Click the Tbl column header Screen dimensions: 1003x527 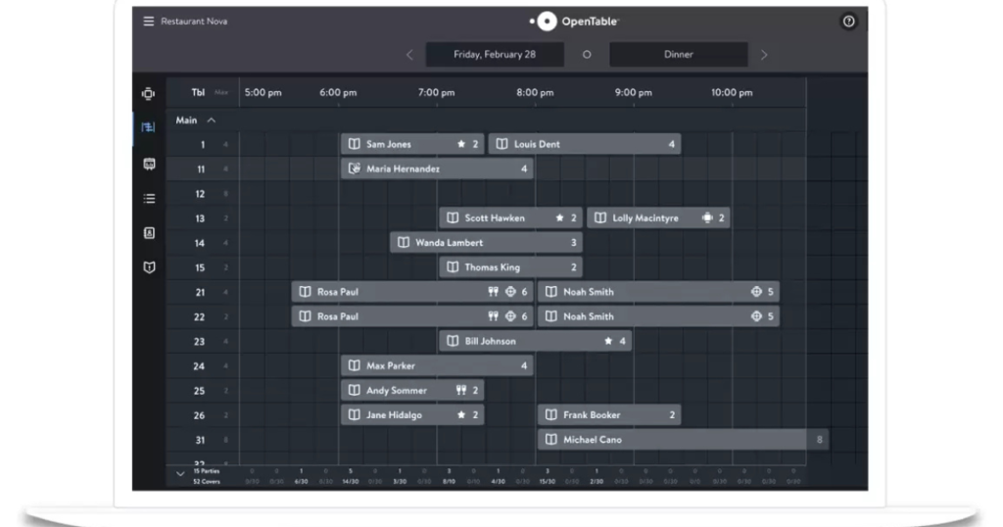(198, 93)
